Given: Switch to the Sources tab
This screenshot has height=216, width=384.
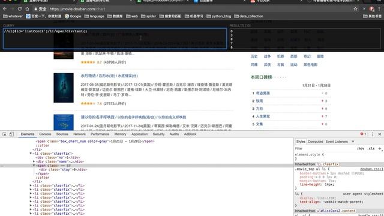Looking at the screenshot, I should pyautogui.click(x=62, y=134).
